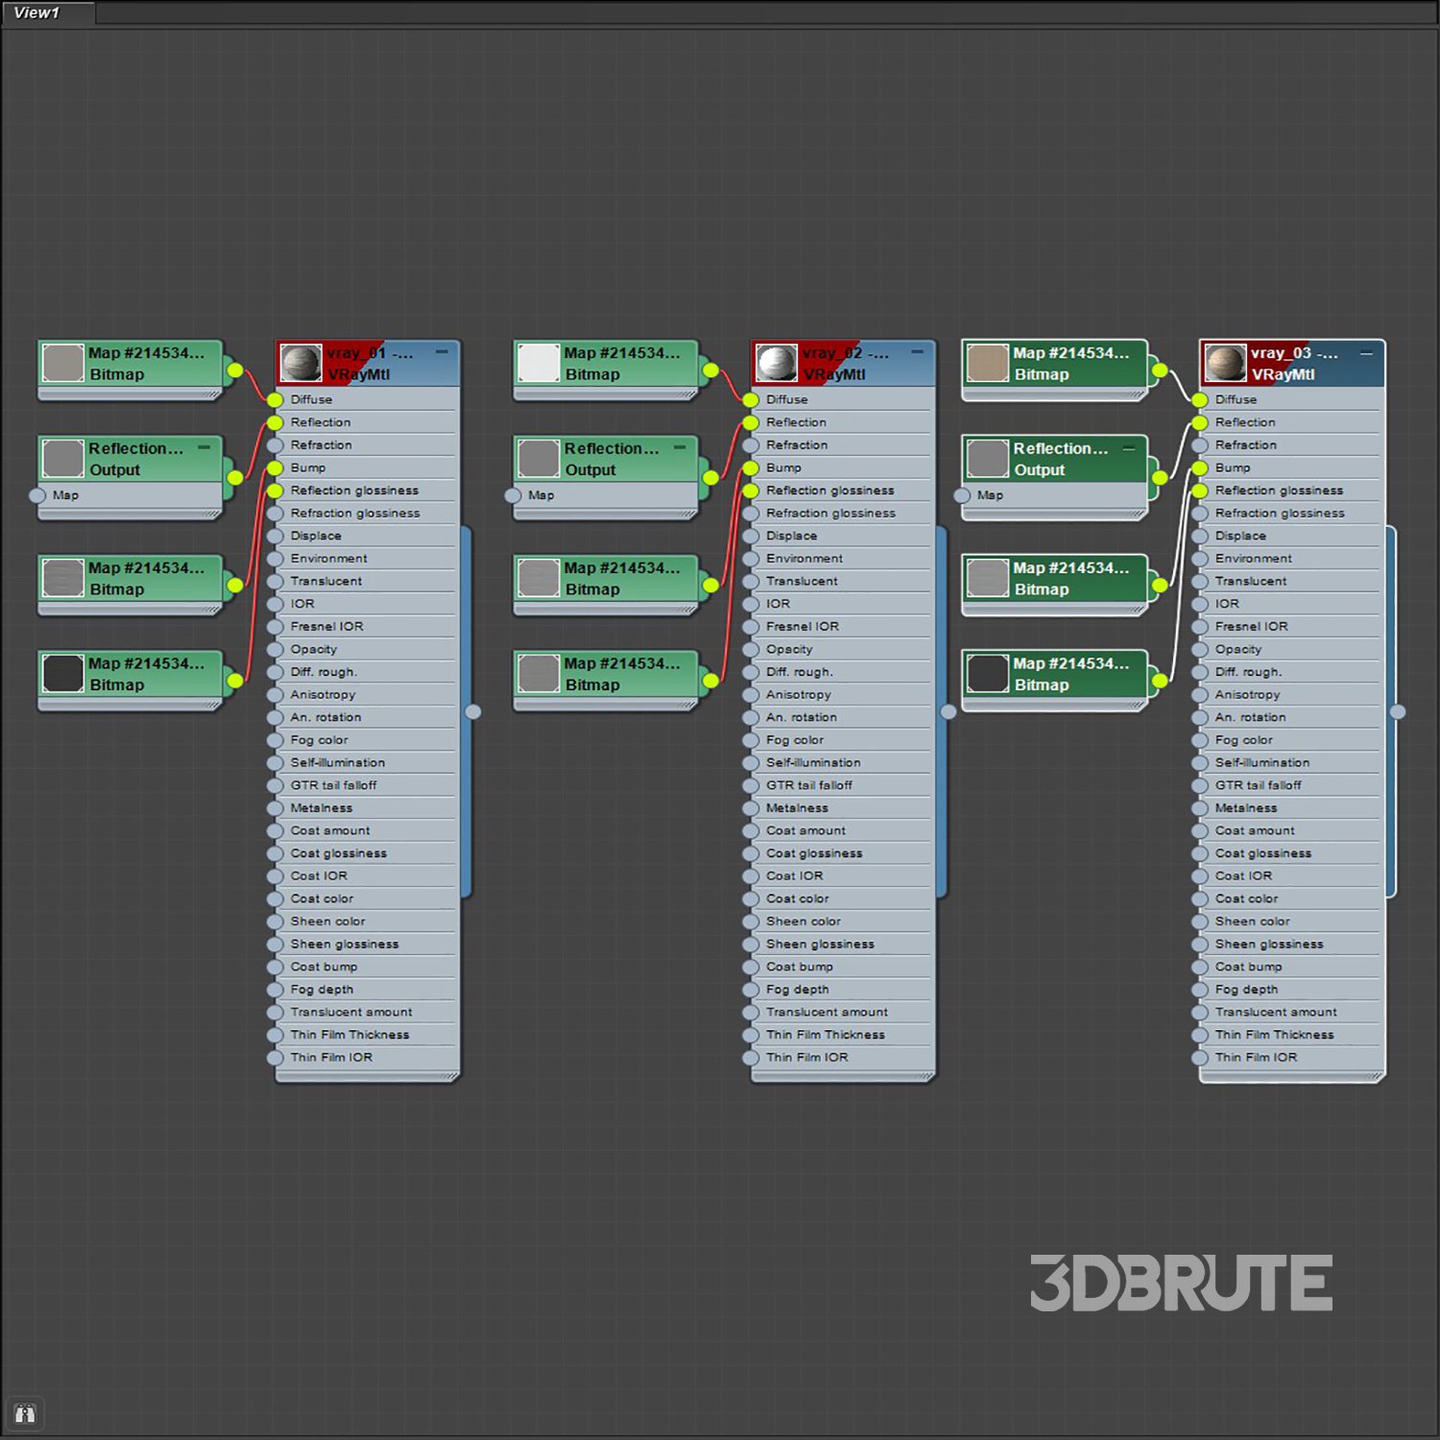Screen dimensions: 1440x1440
Task: Minimize the vray_03 node using the minus button
Action: [x=1366, y=353]
